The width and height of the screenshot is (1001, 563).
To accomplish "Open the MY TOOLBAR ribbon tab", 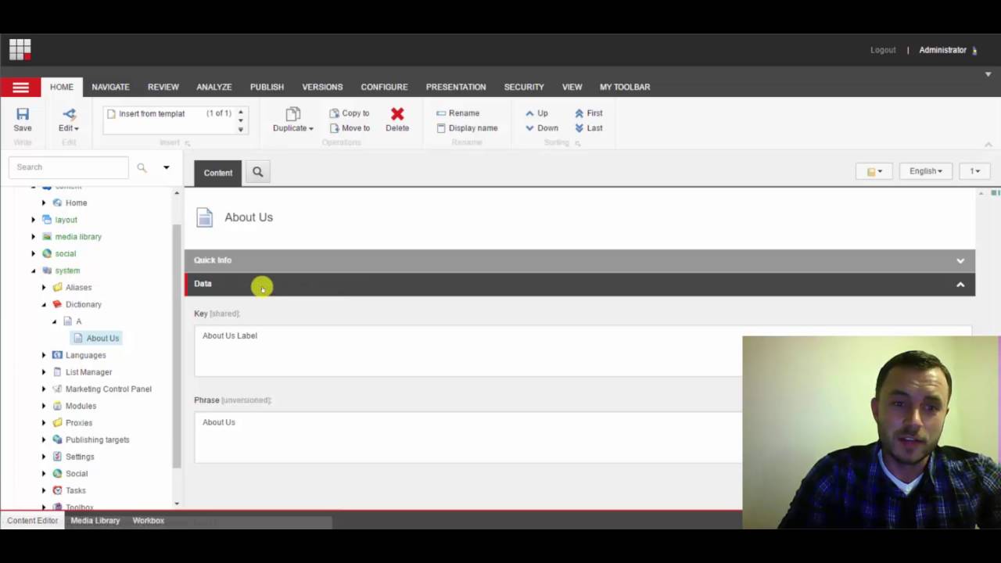I will pos(625,87).
